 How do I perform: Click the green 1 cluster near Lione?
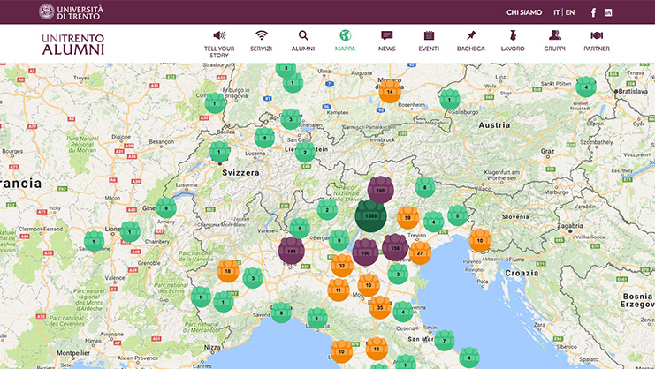[x=130, y=232]
